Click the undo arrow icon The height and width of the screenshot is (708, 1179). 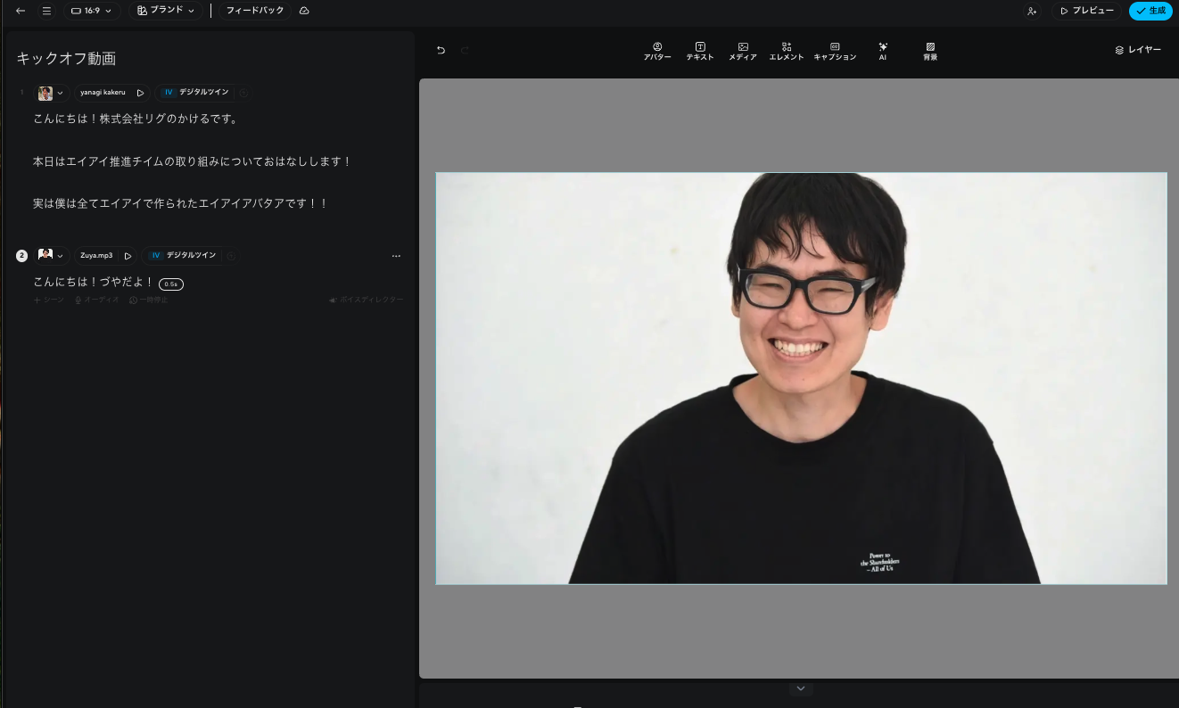point(441,51)
